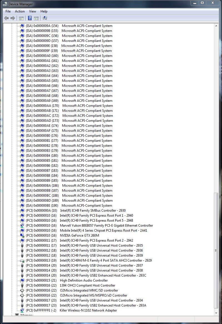Click the USB Universal Host Controller 2936 icon
The height and width of the screenshot is (324, 222).
click(x=22, y=250)
